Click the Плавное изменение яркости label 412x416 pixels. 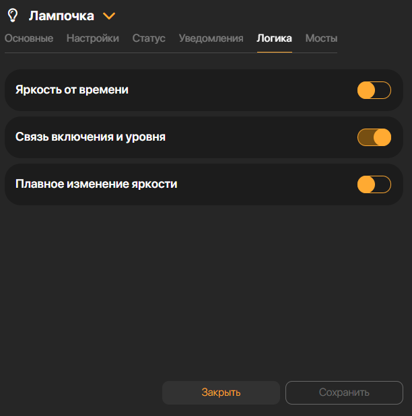click(x=96, y=184)
